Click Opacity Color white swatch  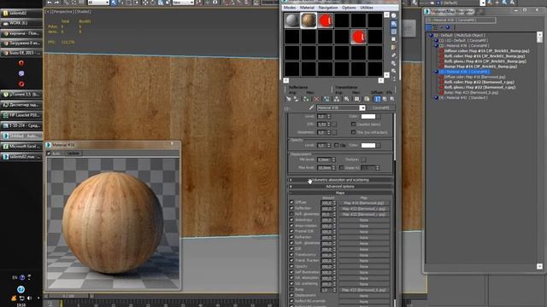pos(368,145)
